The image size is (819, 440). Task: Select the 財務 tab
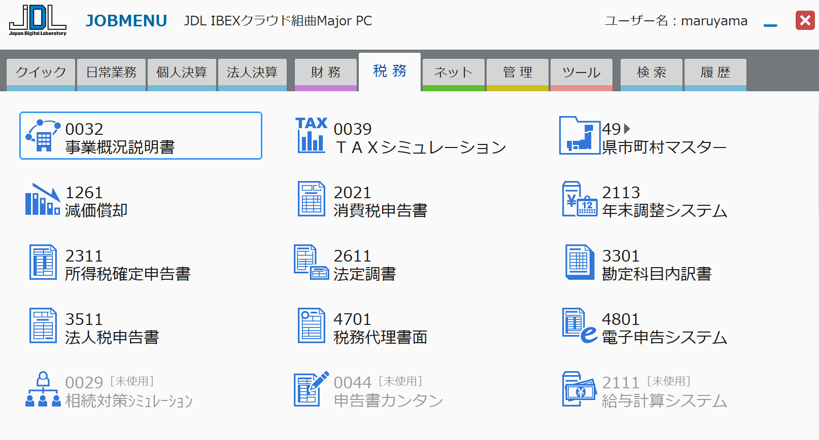point(326,75)
